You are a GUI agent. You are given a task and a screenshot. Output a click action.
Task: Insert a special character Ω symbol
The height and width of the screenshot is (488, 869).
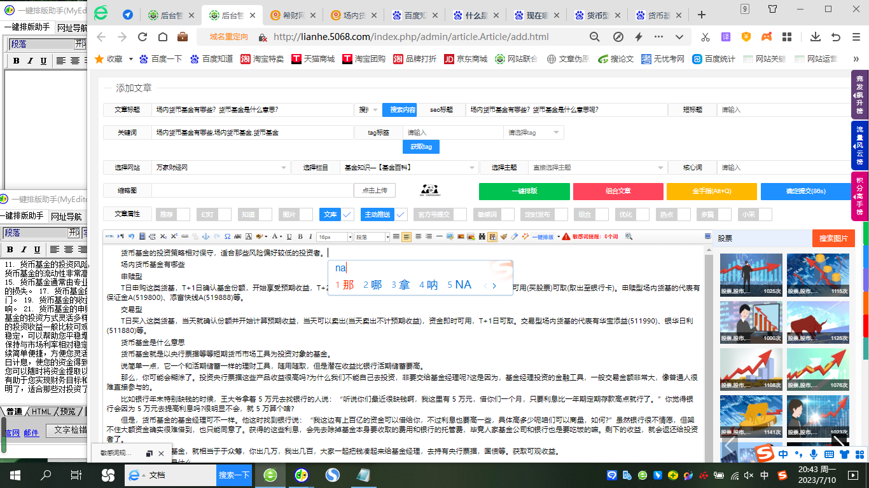226,237
